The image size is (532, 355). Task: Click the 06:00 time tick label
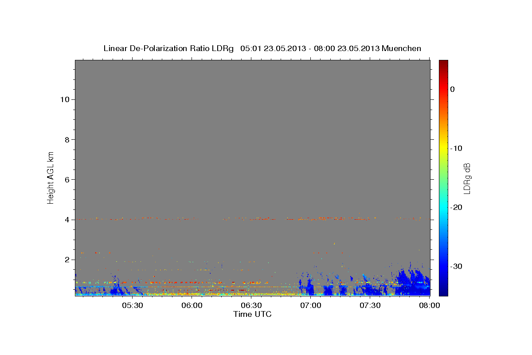(x=192, y=306)
